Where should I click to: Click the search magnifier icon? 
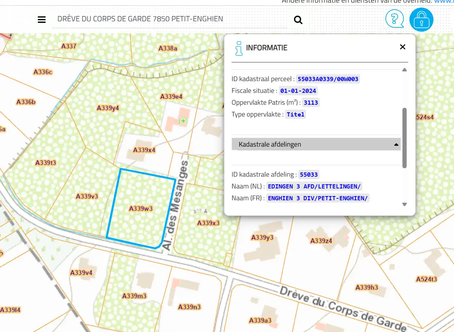click(298, 19)
